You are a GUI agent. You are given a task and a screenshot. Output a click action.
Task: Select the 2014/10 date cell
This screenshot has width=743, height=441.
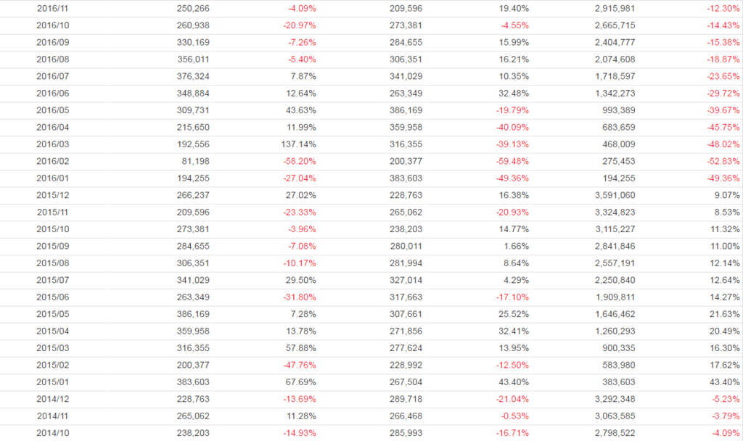(52, 432)
